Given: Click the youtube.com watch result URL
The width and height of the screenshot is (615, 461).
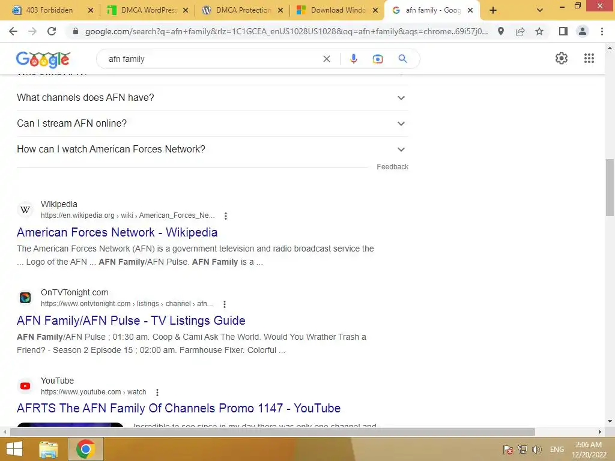Looking at the screenshot, I should [x=93, y=392].
